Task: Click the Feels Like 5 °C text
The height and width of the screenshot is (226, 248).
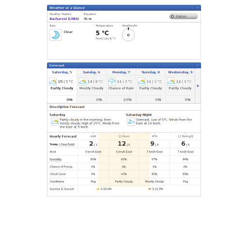Action: pos(106,39)
